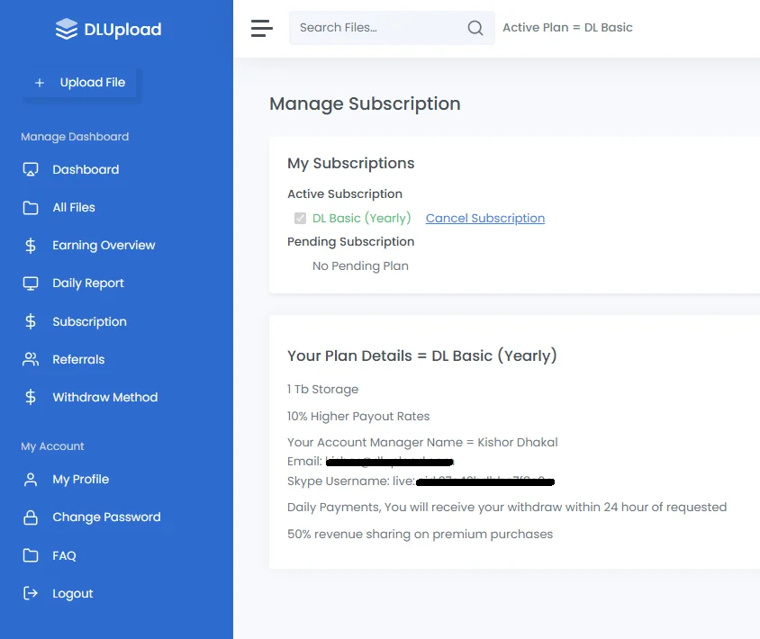Click the My Subscriptions heading

[x=351, y=163]
